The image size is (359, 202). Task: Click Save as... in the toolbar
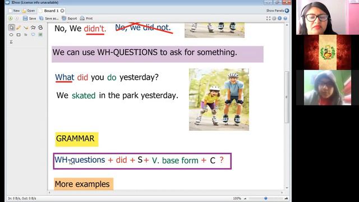click(x=49, y=19)
